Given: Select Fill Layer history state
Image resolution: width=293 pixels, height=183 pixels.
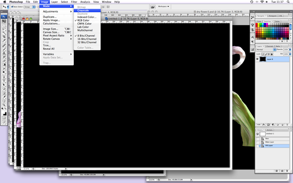Looking at the screenshot, I should click(272, 145).
